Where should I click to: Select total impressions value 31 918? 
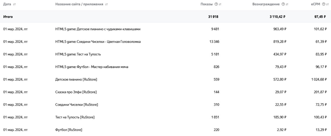click(213, 17)
